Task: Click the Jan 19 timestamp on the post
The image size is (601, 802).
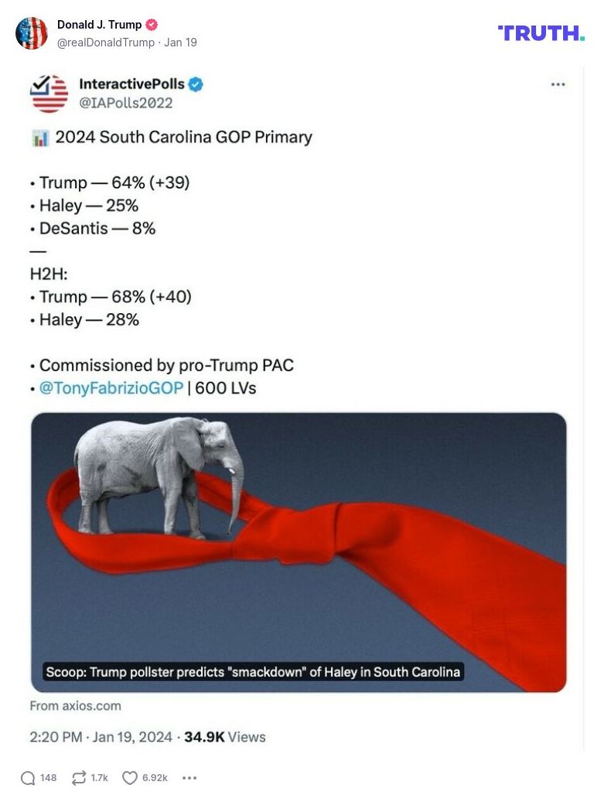Action: 180,43
